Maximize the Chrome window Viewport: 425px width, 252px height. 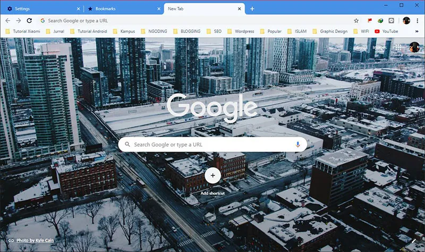pos(401,5)
